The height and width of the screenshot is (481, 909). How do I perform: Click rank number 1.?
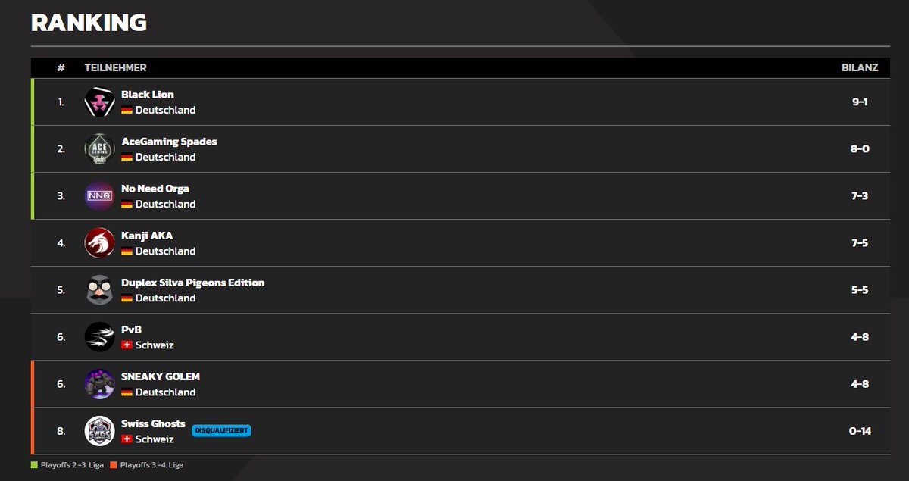(61, 102)
